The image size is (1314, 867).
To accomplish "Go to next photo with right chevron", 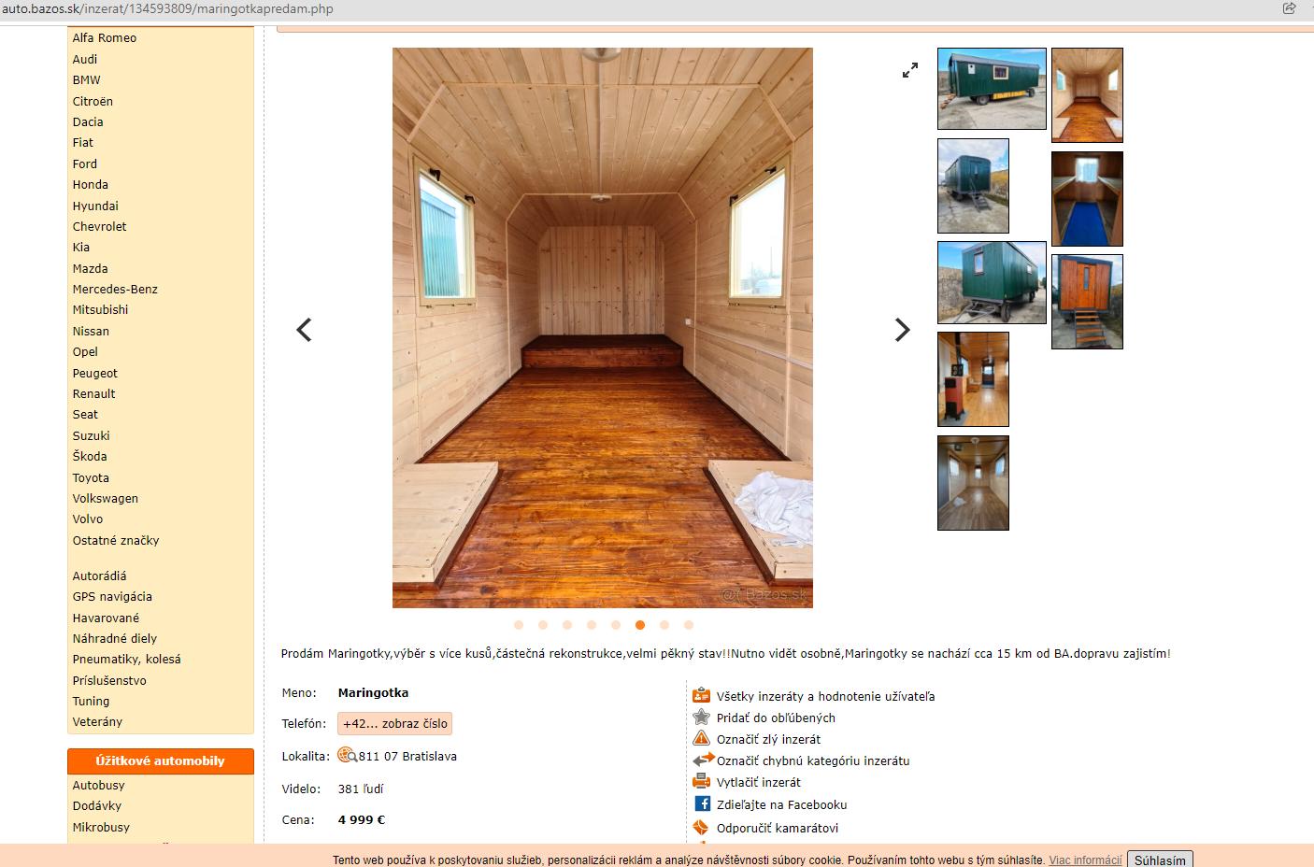I will [901, 330].
